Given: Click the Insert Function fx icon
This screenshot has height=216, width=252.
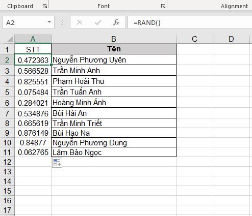Looking at the screenshot, I should click(116, 22).
